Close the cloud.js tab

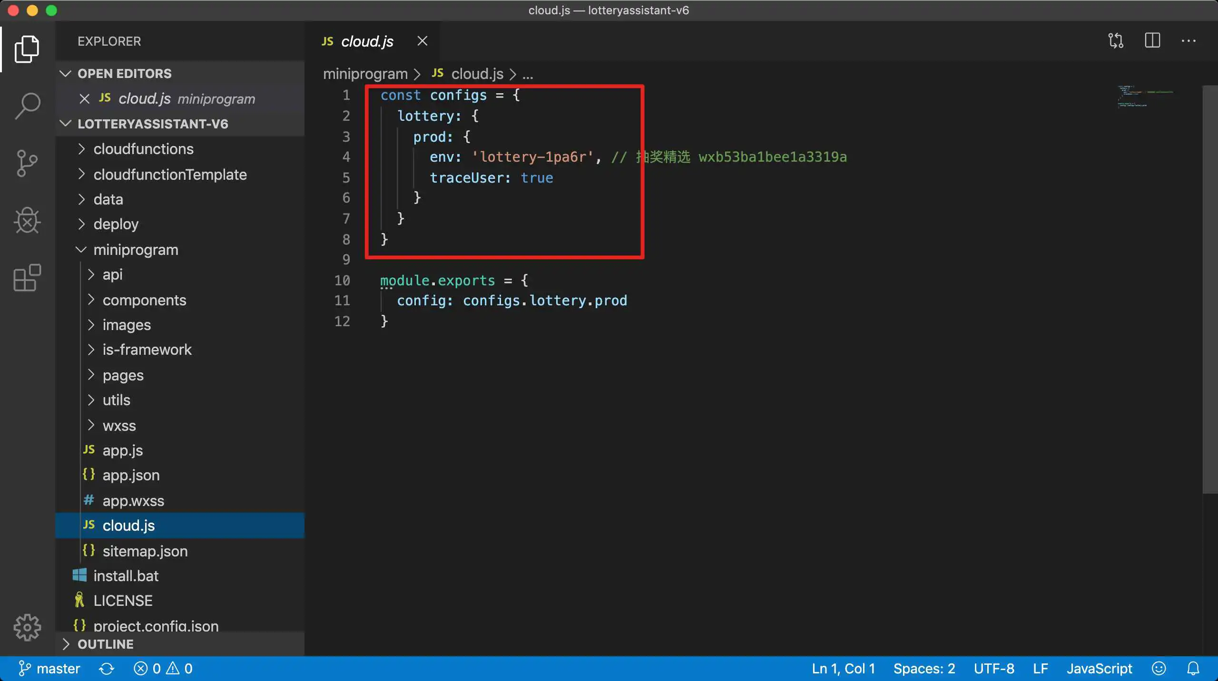pyautogui.click(x=422, y=41)
